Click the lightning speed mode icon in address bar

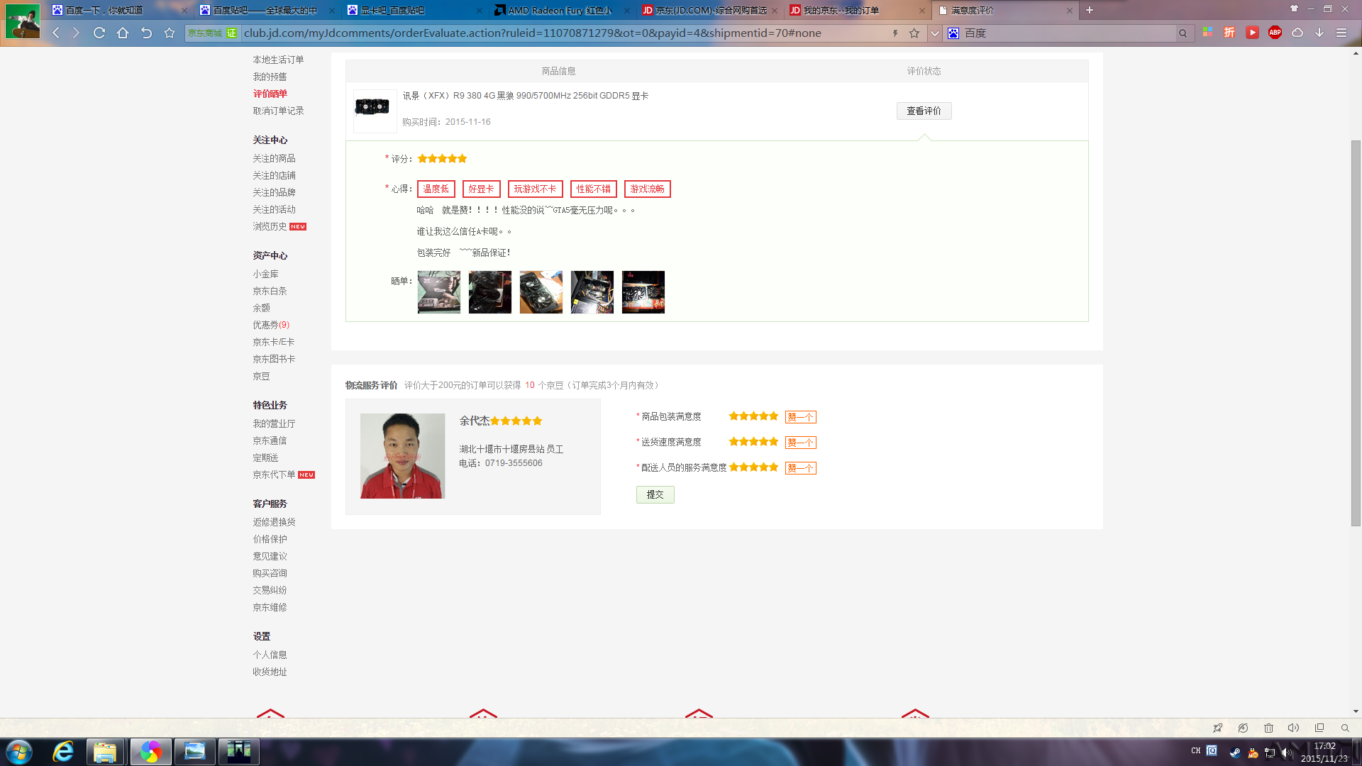(x=895, y=33)
